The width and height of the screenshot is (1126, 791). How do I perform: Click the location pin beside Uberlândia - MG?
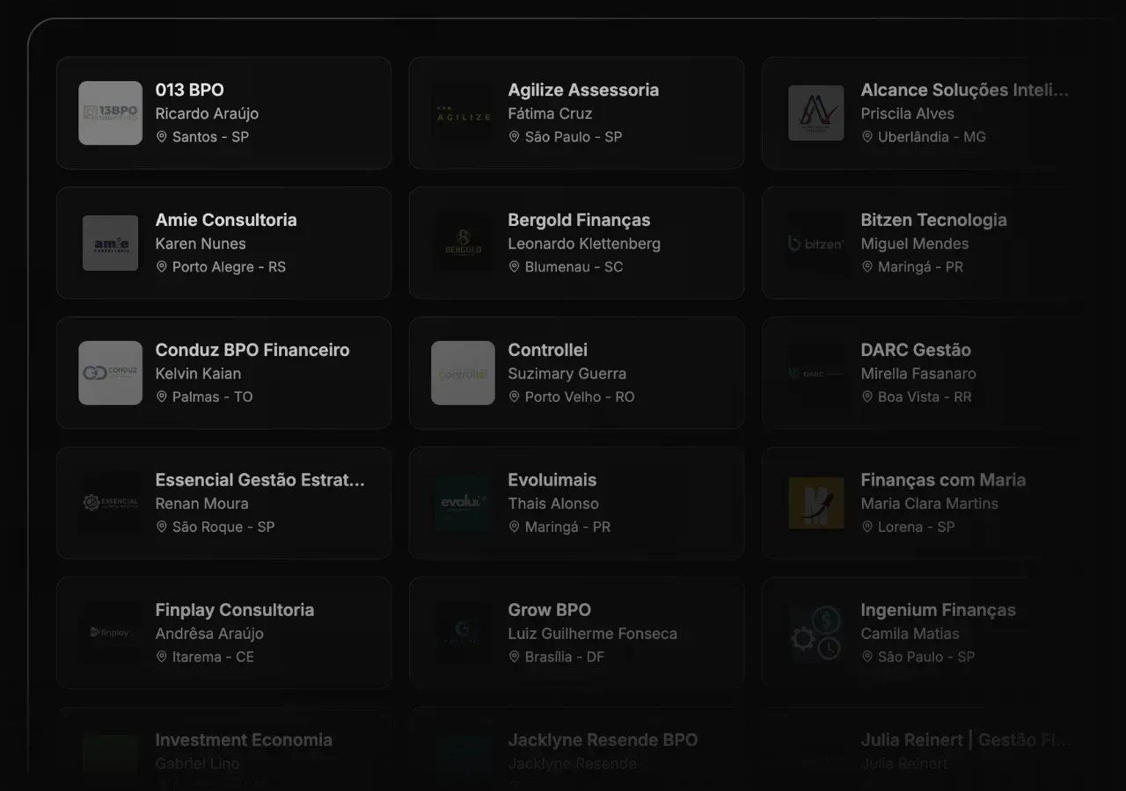coord(867,137)
